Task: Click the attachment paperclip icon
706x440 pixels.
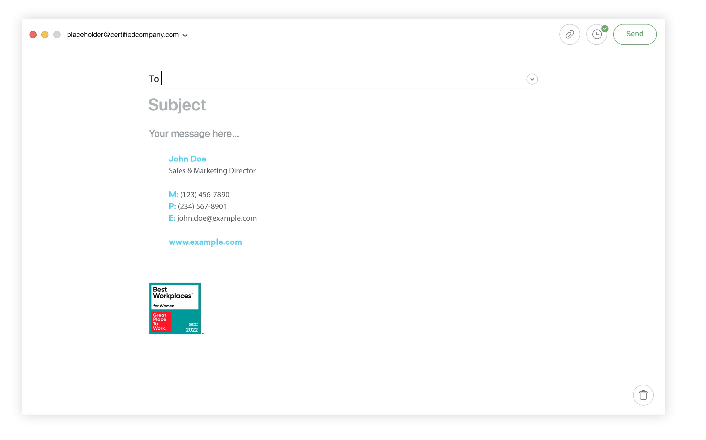Action: [x=570, y=34]
